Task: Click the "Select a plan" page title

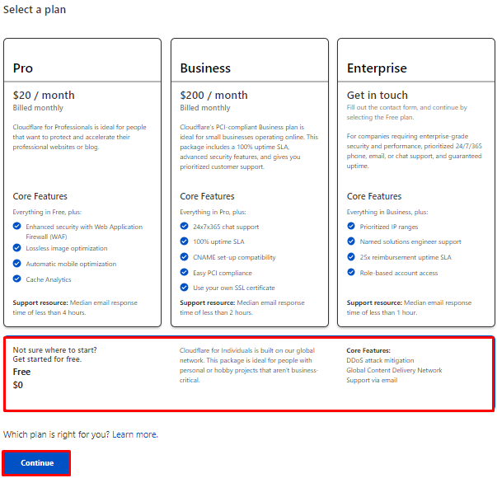Action: coord(35,10)
